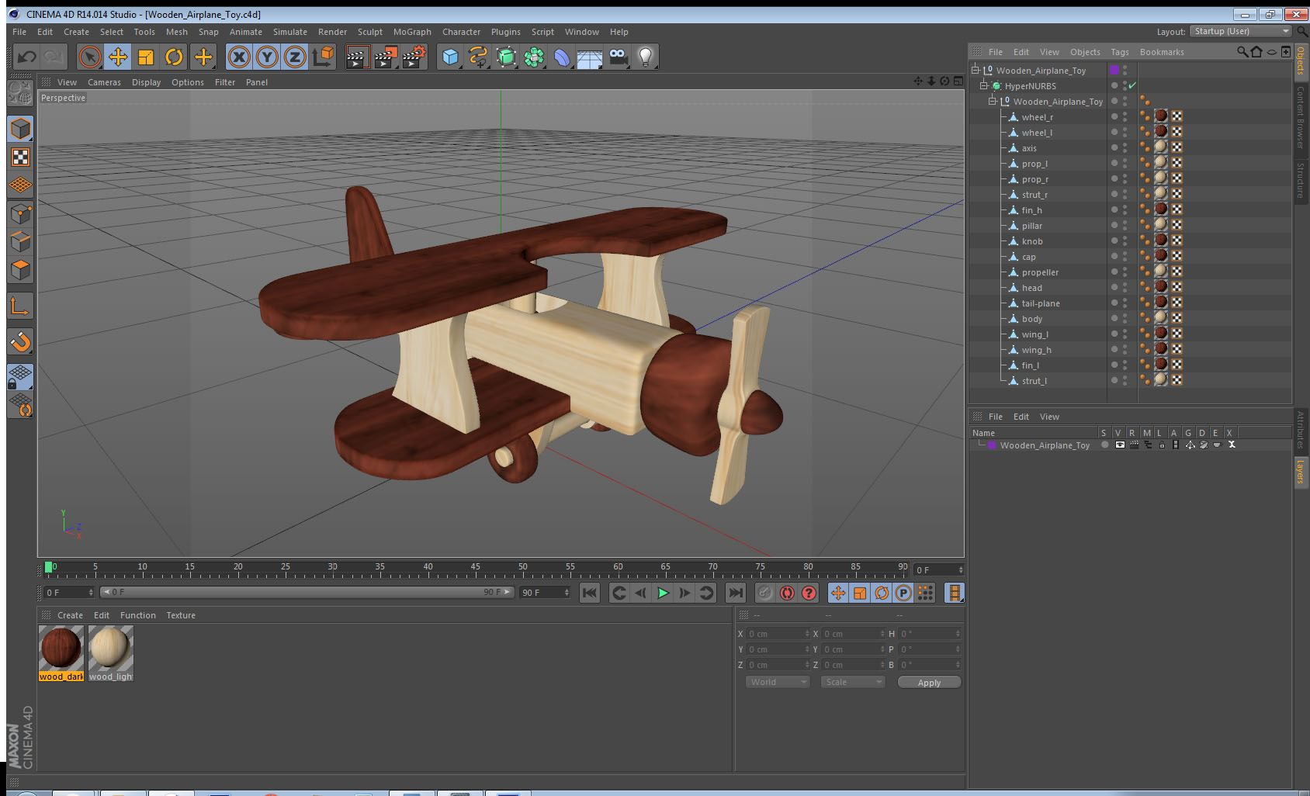Toggle the Enable Axis tool
This screenshot has width=1310, height=796.
[x=20, y=306]
